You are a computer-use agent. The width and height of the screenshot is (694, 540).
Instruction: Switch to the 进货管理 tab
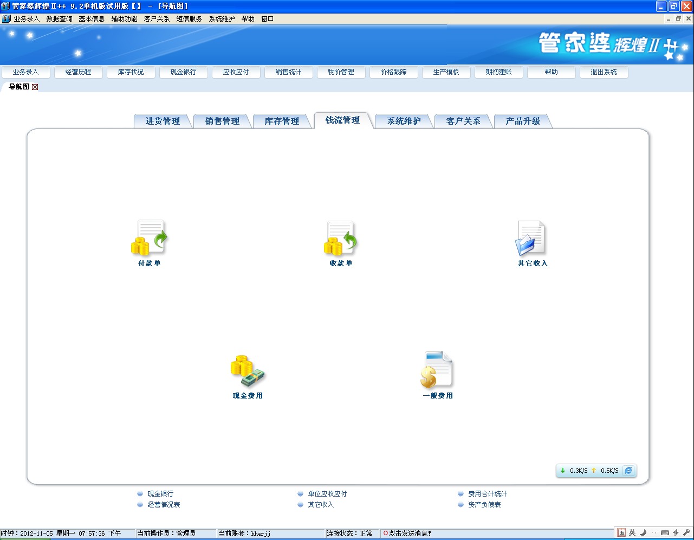pos(163,121)
